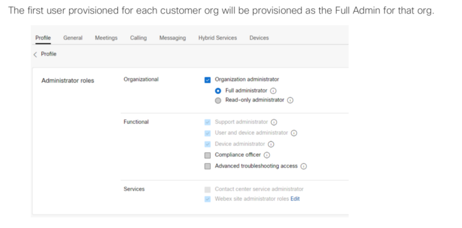Select the Read-only administrator radio button

pos(218,100)
